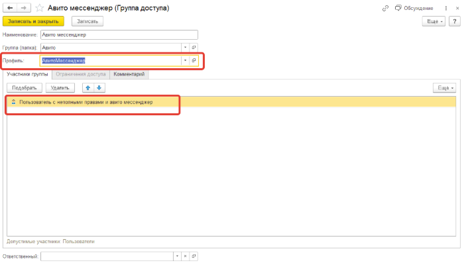Open the Обсуждение discussion panel
The width and height of the screenshot is (464, 265).
414,8
